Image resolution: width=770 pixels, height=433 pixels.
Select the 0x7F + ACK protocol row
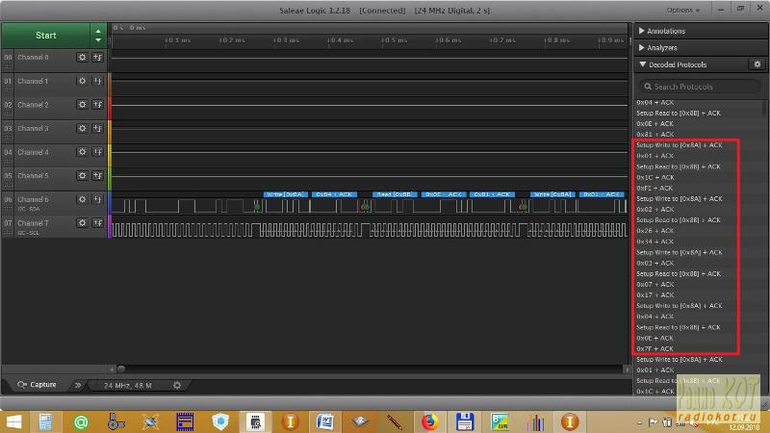[654, 348]
